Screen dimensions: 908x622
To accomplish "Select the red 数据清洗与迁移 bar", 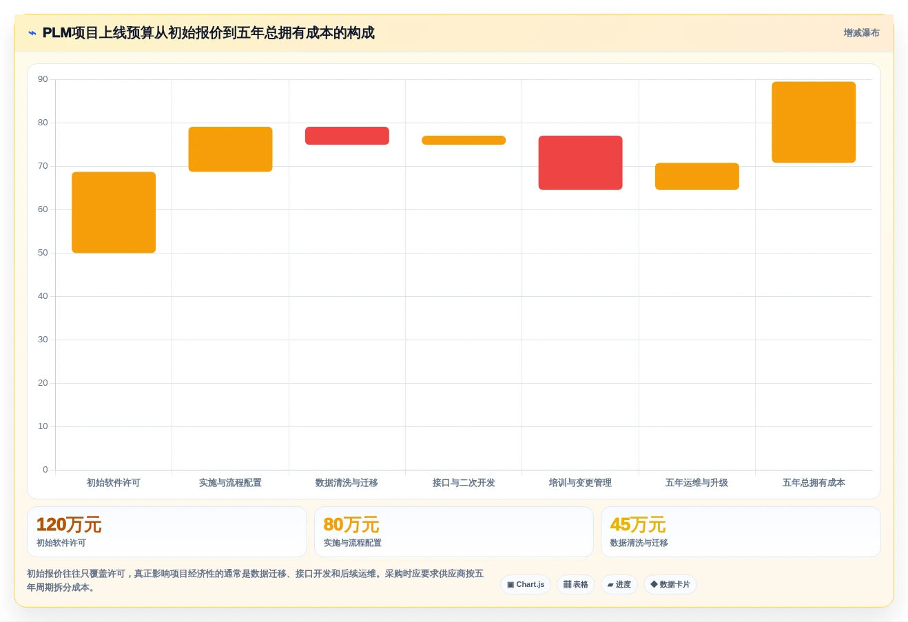I will (x=347, y=136).
